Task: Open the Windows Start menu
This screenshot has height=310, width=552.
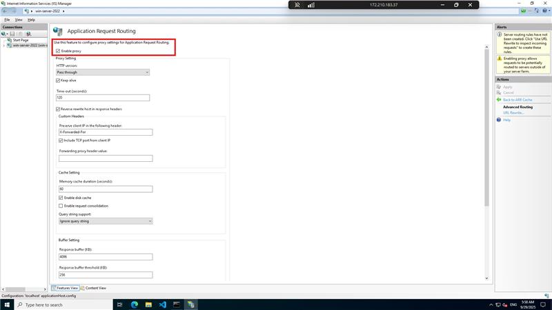Action: point(7,304)
